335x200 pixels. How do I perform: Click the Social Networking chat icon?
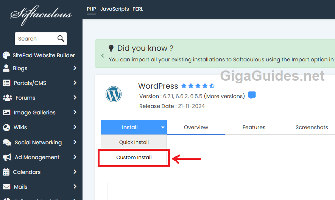pyautogui.click(x=7, y=142)
